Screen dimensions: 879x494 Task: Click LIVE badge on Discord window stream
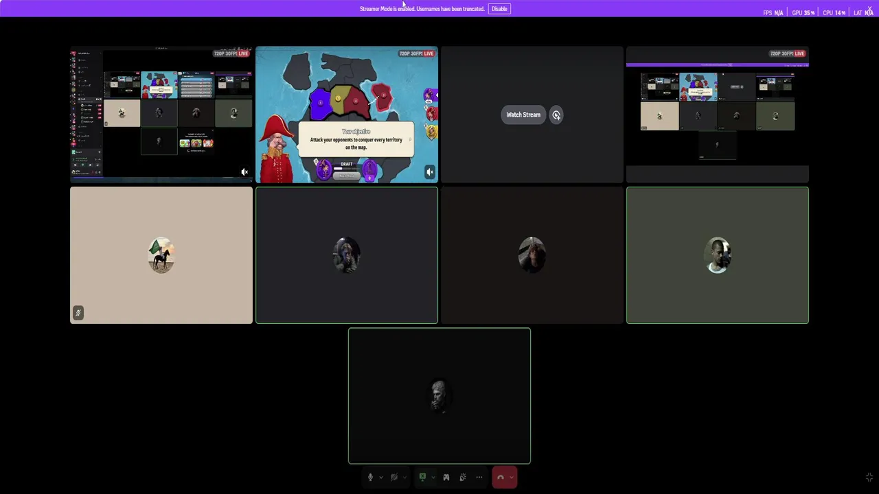coord(243,54)
